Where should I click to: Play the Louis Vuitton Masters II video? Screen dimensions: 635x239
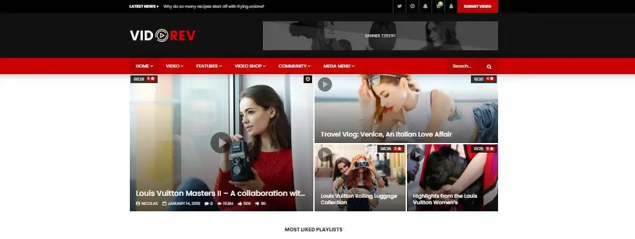(221, 142)
